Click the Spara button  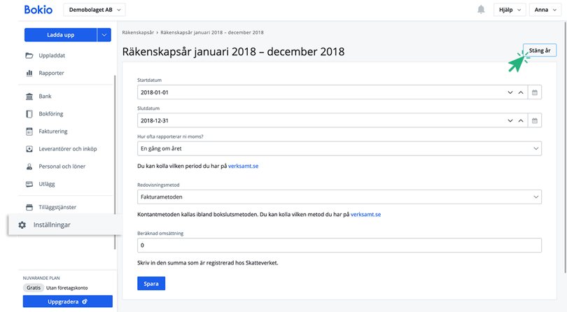pos(151,284)
